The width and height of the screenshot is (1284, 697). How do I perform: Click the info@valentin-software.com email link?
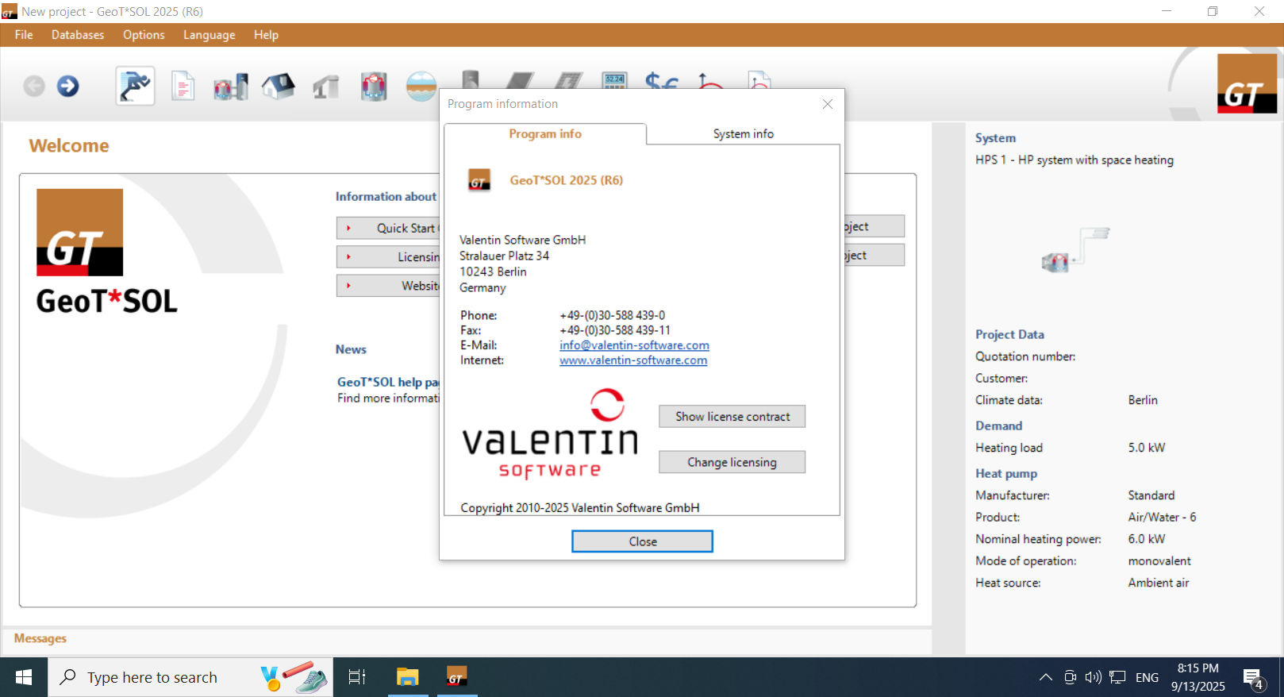pyautogui.click(x=634, y=345)
